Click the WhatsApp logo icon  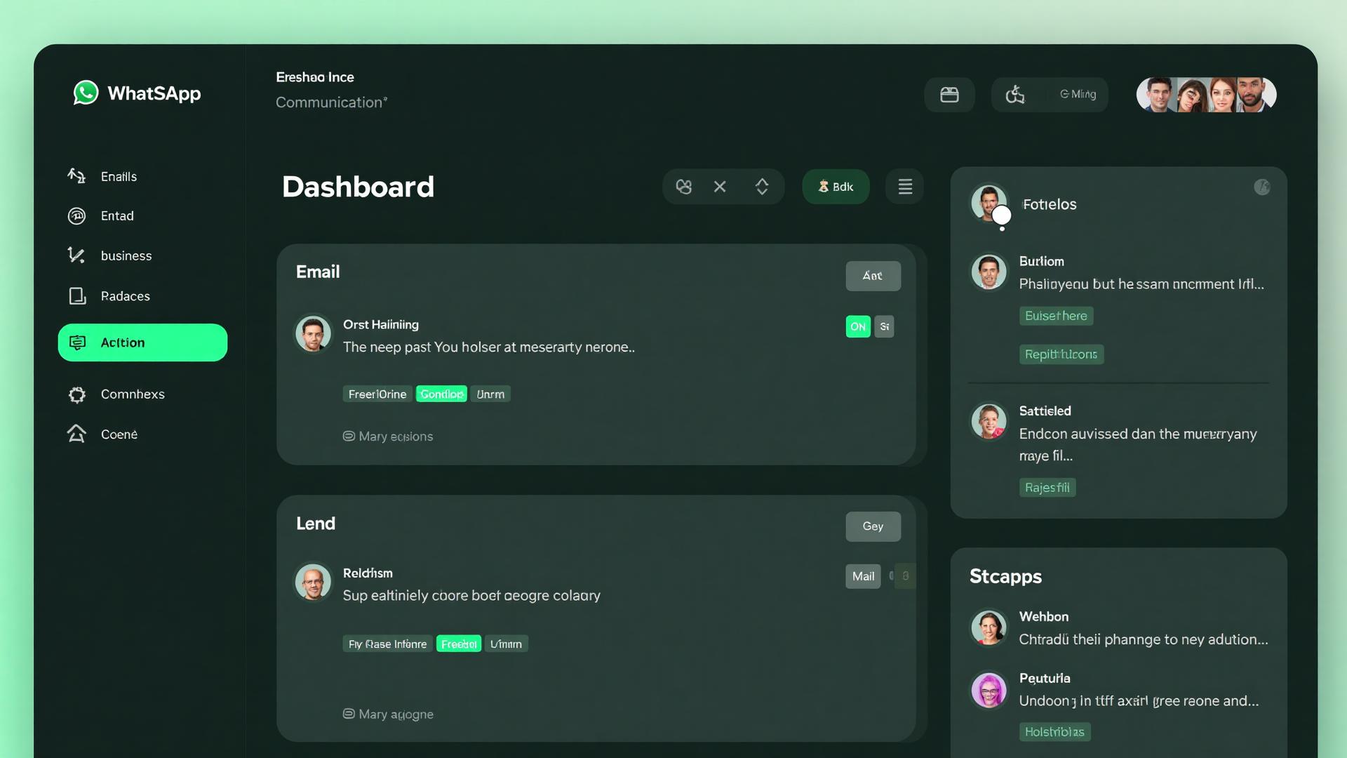coord(86,93)
